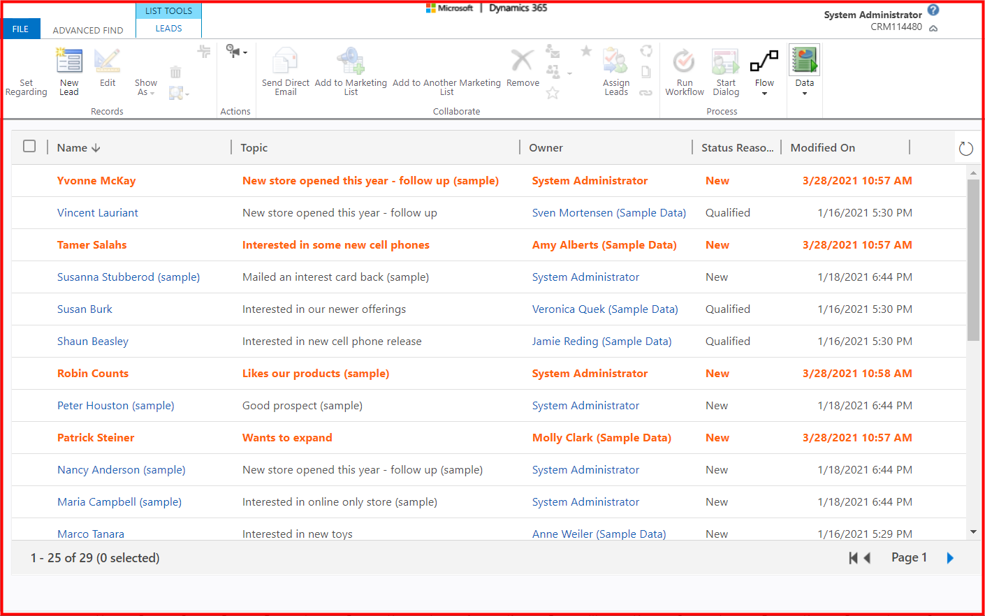Sort by Topic column header

point(254,148)
